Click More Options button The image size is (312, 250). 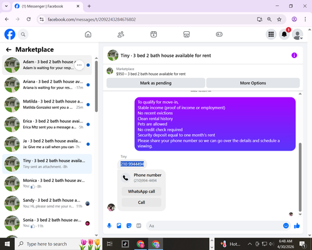pyautogui.click(x=253, y=83)
